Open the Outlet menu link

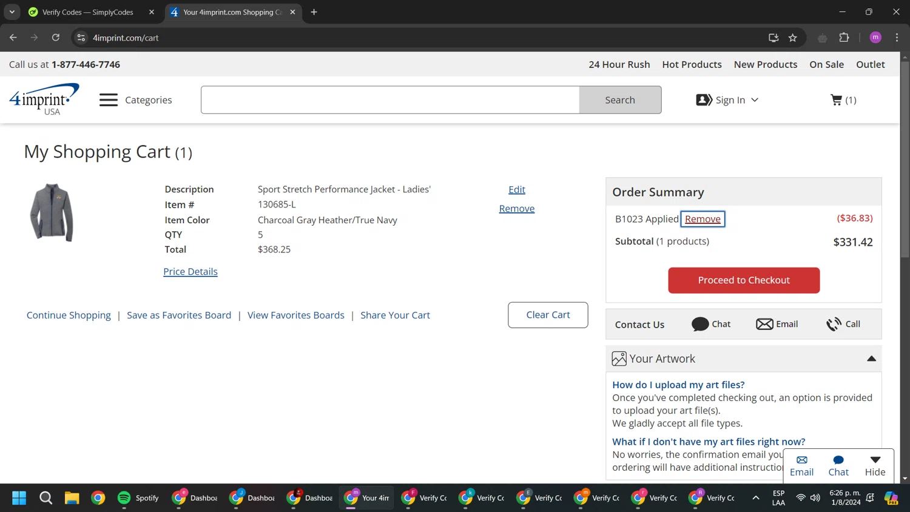[x=870, y=64]
